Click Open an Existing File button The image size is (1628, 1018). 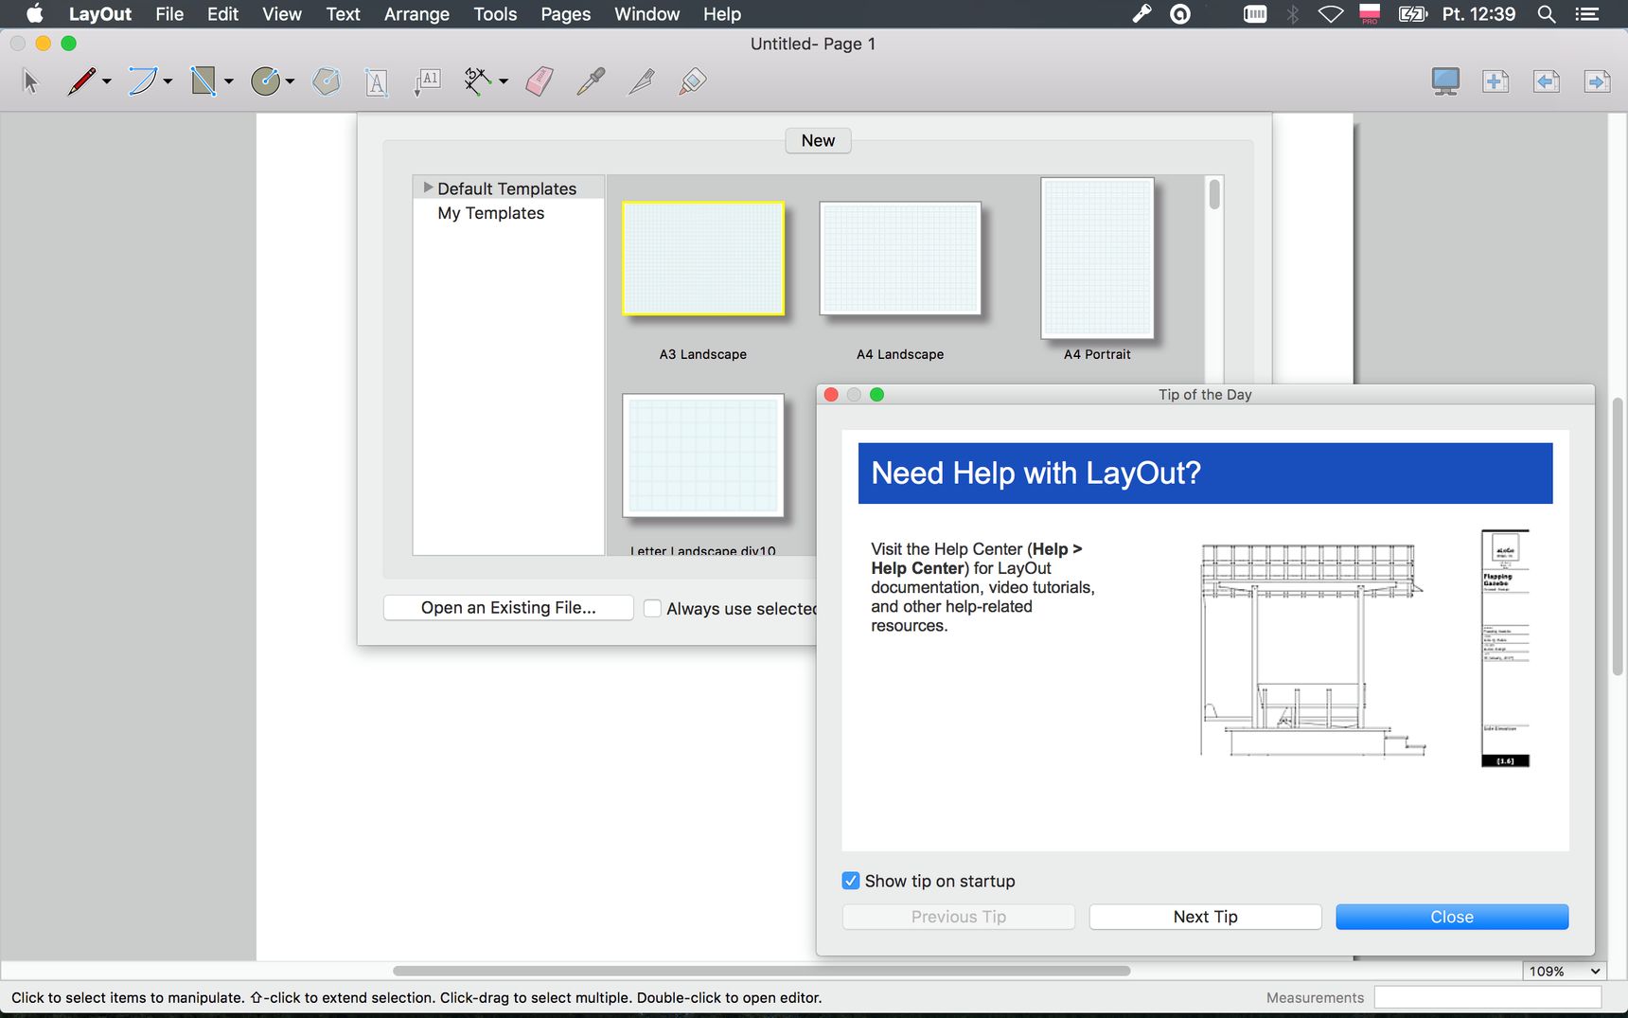(x=508, y=608)
